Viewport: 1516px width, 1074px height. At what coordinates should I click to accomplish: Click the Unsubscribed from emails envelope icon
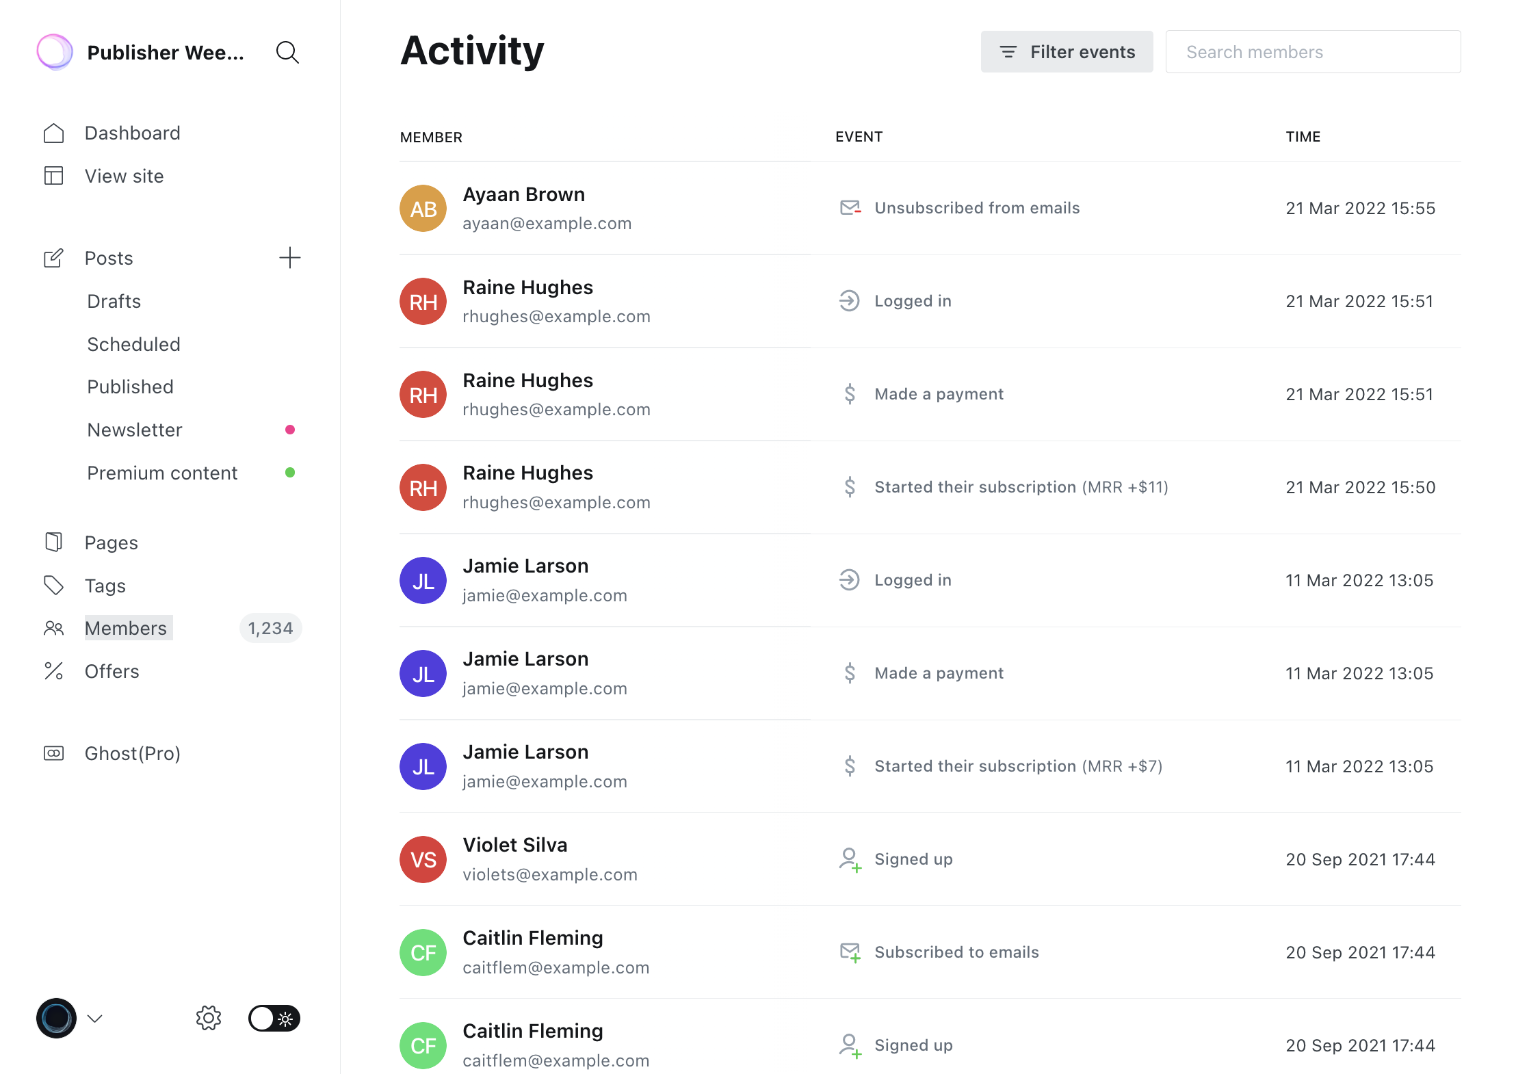point(850,208)
